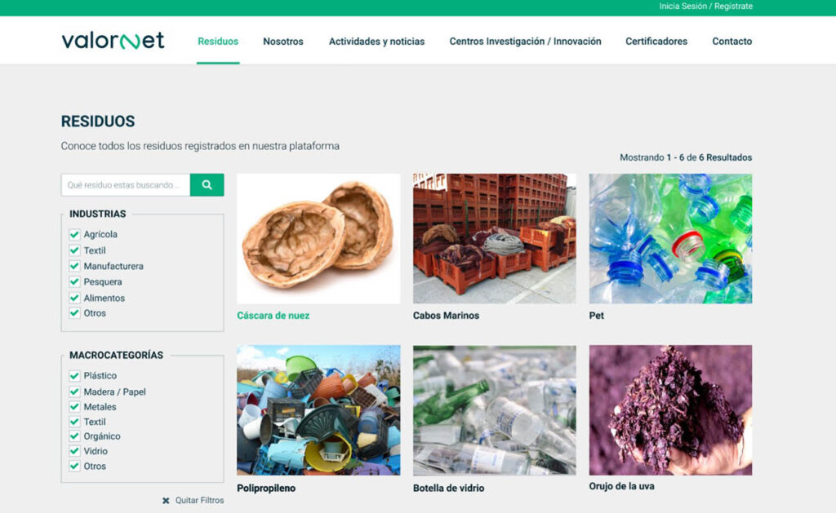Screen dimensions: 836x513
Task: Select the Pet plastic bottles image
Action: pos(670,238)
